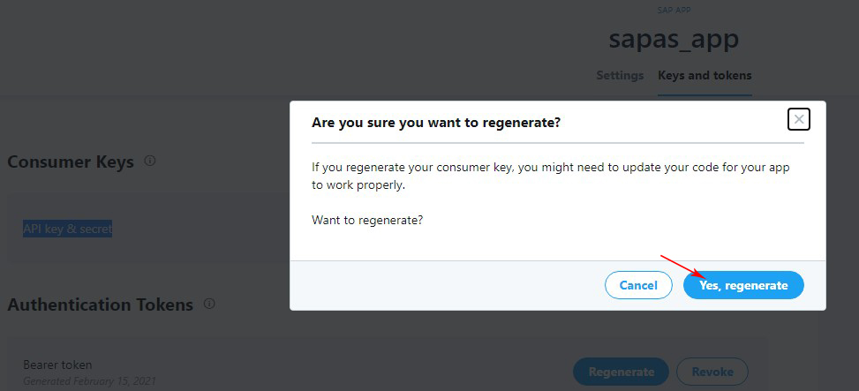Screen dimensions: 859x391
Task: Cancel the regenerate confirmation
Action: coord(638,285)
